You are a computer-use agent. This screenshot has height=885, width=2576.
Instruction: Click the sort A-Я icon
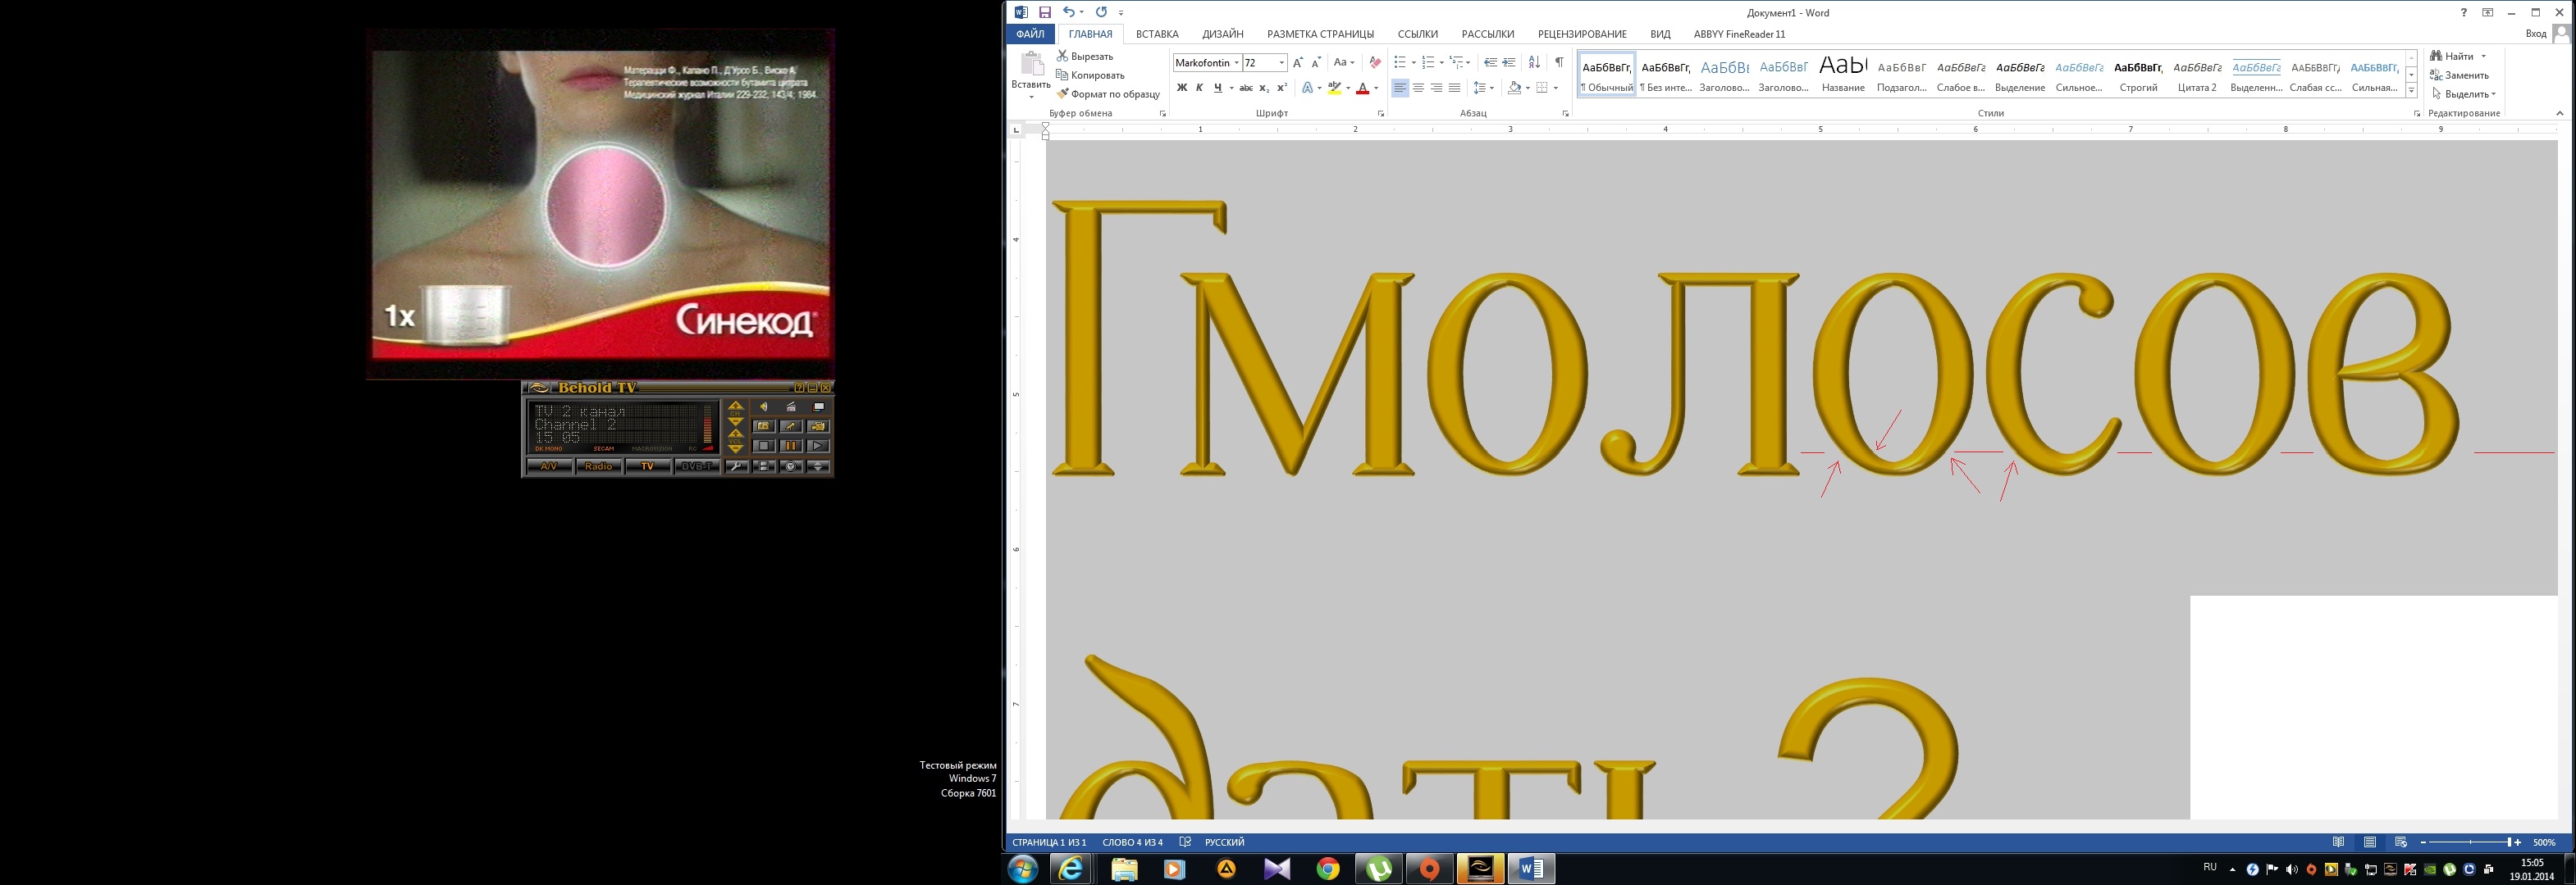tap(1534, 62)
